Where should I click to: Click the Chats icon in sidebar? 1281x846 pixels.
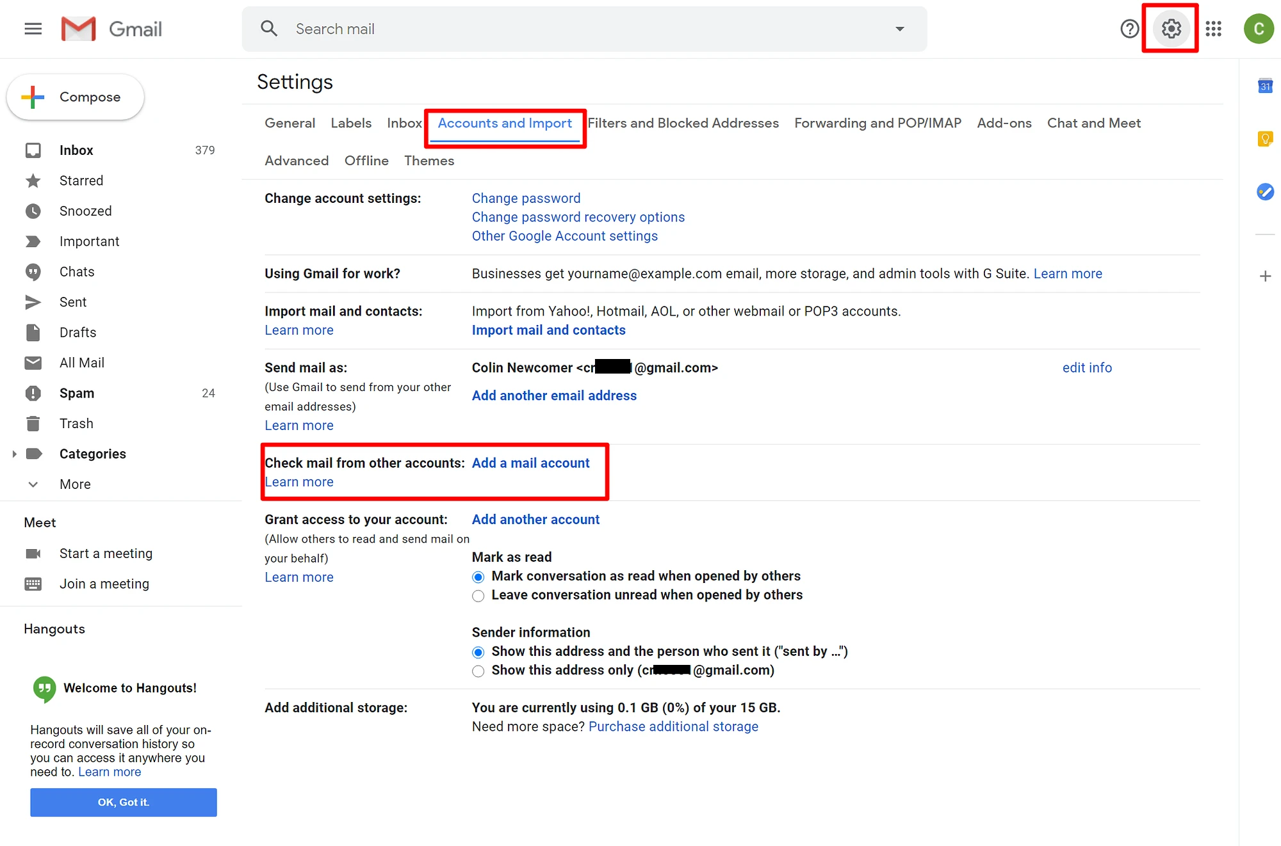[x=33, y=271]
